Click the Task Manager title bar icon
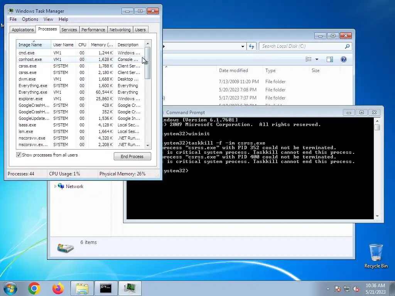The height and width of the screenshot is (296, 395). click(x=10, y=11)
